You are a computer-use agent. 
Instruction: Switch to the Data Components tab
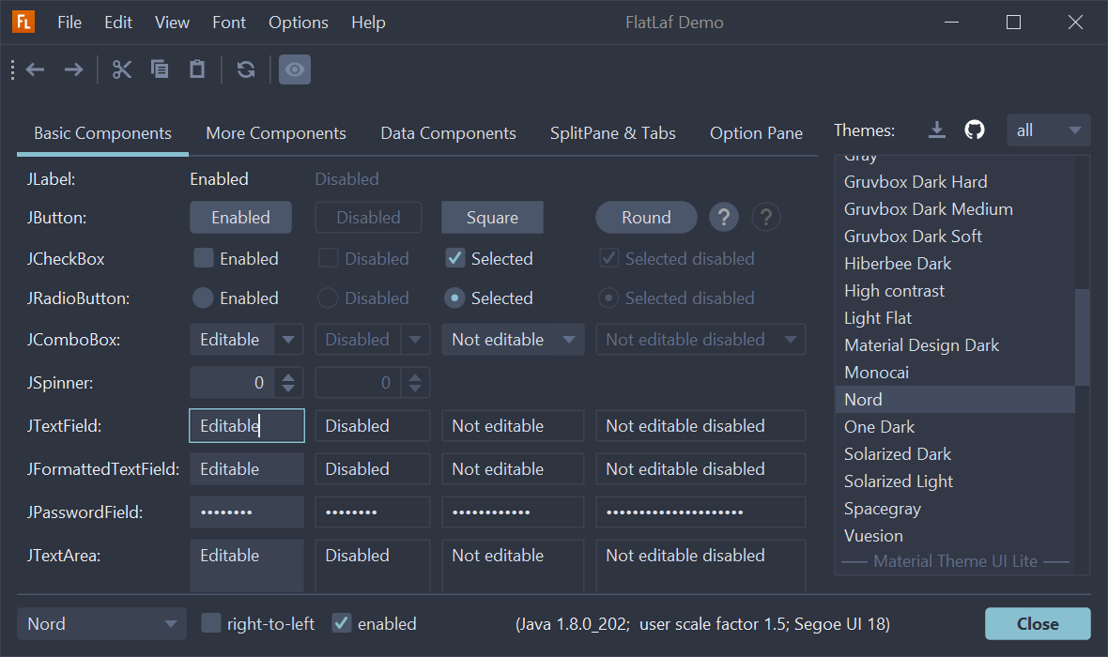pyautogui.click(x=448, y=133)
